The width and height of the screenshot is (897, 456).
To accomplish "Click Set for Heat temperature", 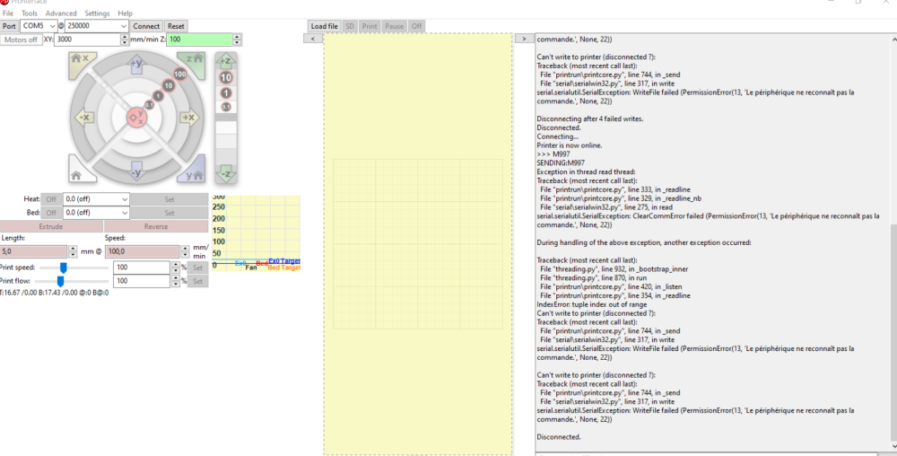I will click(x=170, y=199).
